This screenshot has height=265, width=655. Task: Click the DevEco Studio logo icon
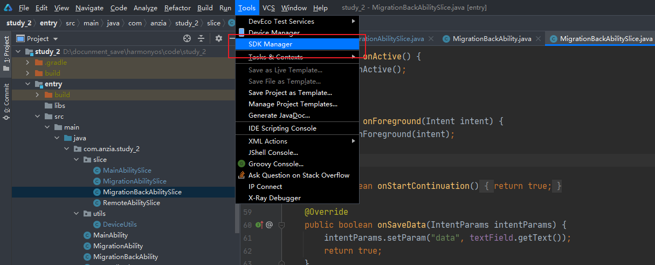[x=8, y=8]
